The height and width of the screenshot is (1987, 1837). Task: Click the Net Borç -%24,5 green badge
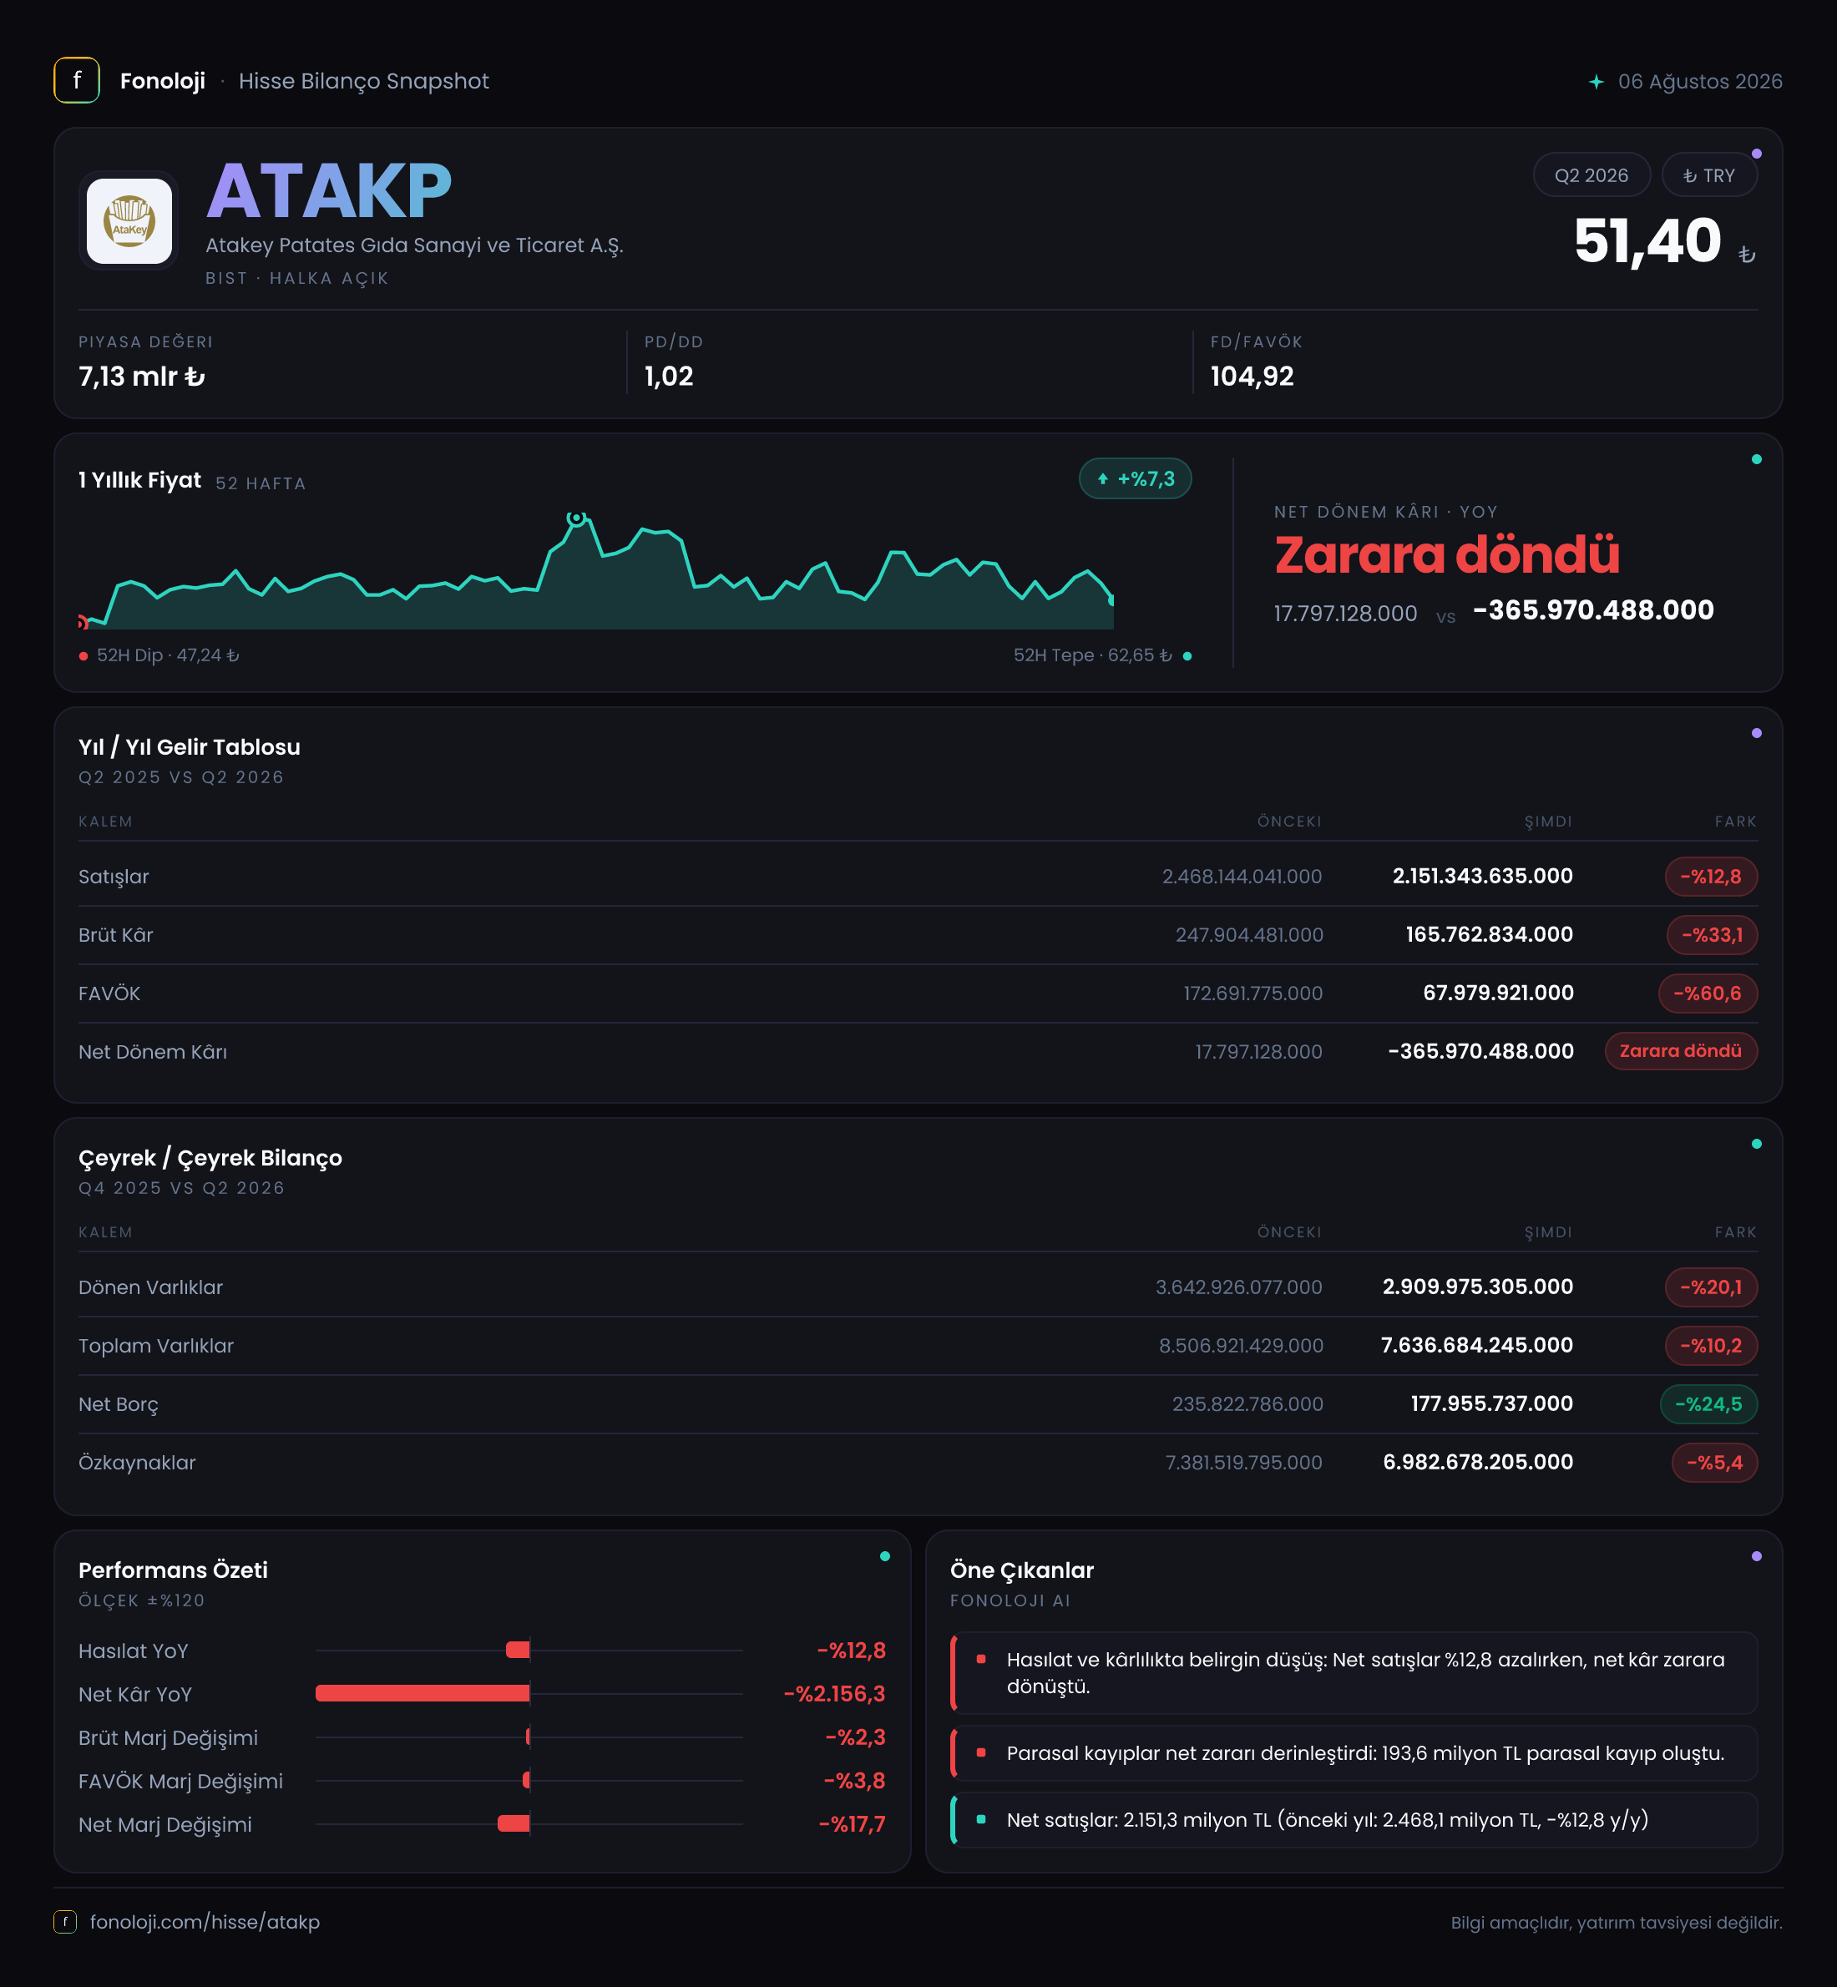(x=1708, y=1404)
